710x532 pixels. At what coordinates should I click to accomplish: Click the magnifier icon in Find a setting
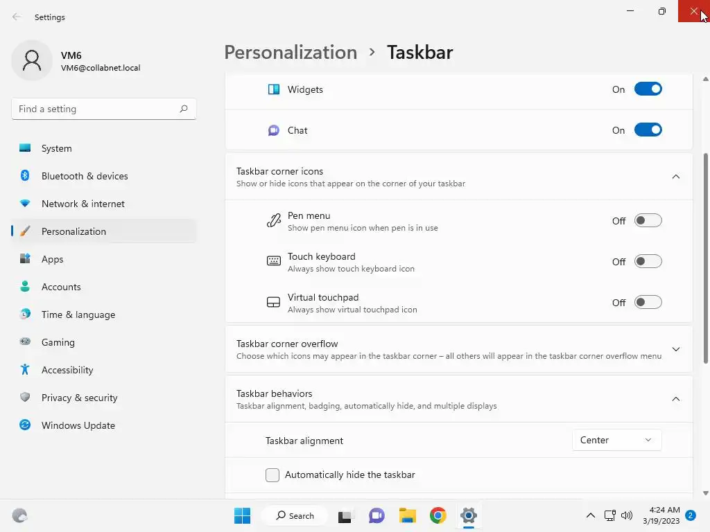(x=183, y=109)
